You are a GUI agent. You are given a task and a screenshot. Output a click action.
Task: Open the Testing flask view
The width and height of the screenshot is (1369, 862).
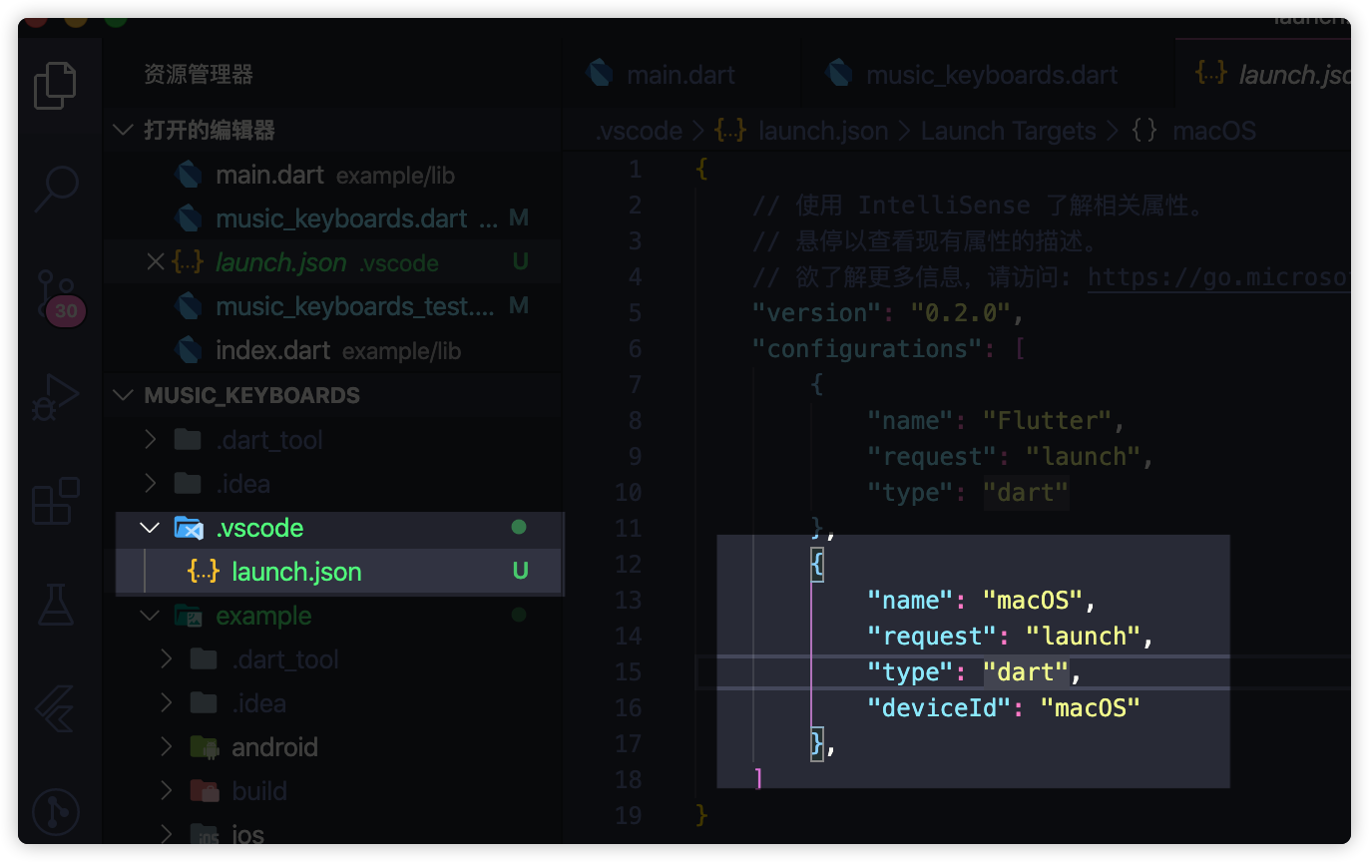pyautogui.click(x=56, y=605)
